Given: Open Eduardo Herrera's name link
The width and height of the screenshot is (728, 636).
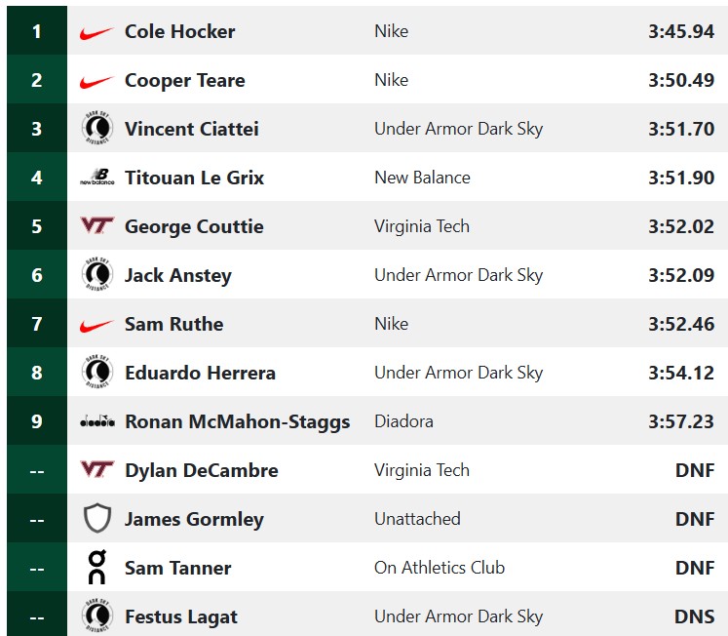Looking at the screenshot, I should point(200,373).
